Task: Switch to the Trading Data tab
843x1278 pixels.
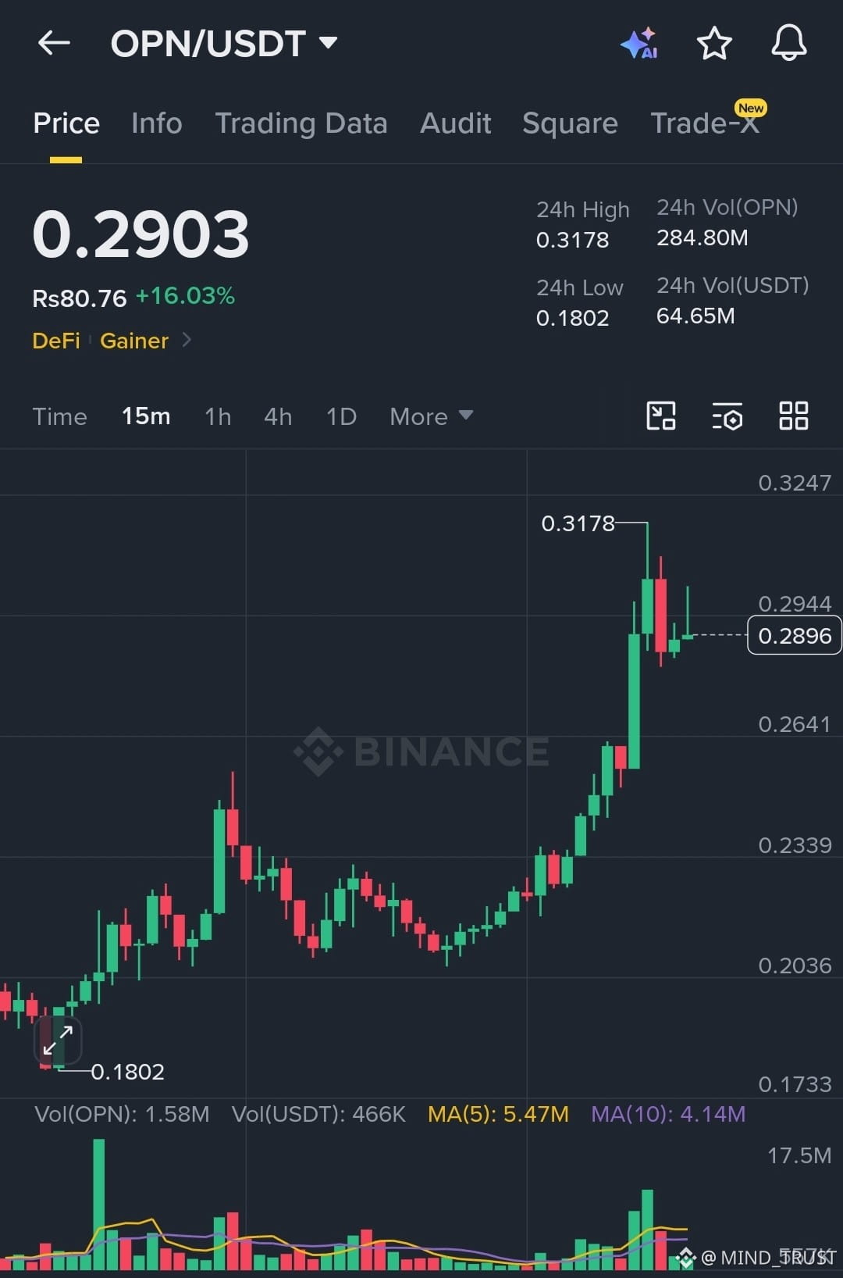Action: point(301,123)
